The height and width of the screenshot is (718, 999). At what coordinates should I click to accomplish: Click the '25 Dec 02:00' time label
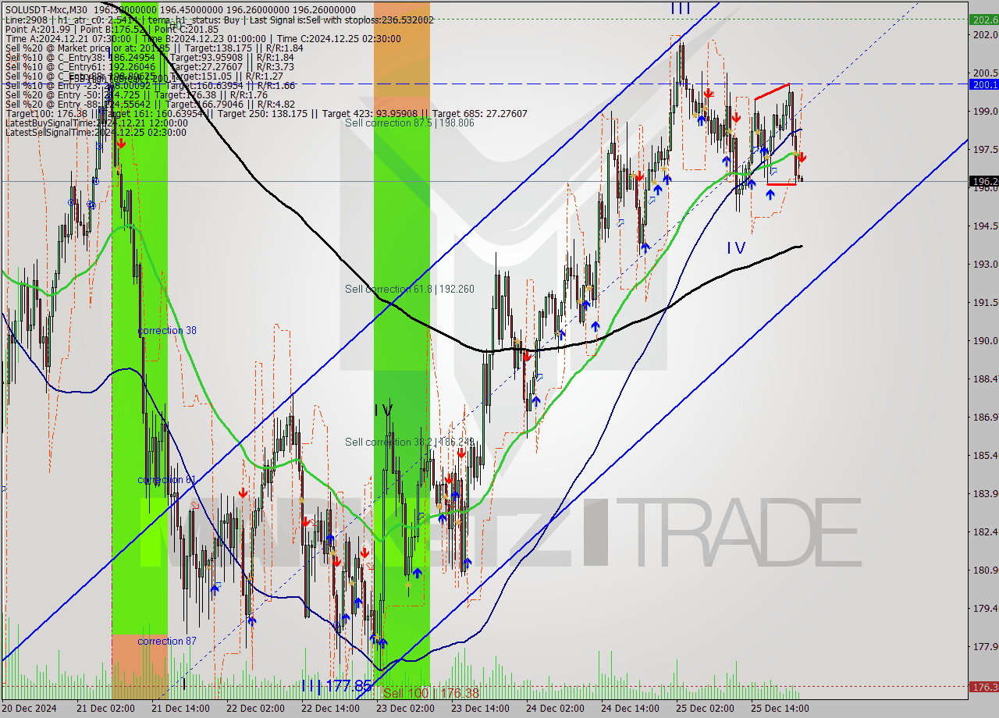(705, 709)
